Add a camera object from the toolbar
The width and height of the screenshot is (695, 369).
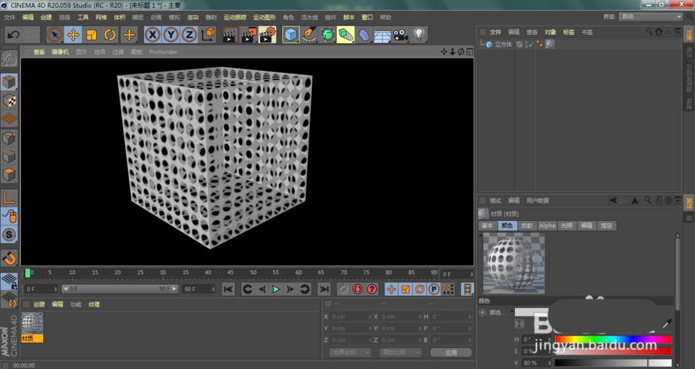[400, 34]
